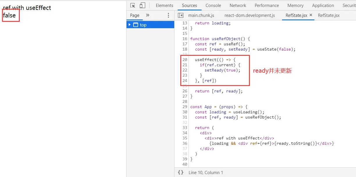
Task: Toggle the hide navigator sidebar icon
Action: [181, 15]
